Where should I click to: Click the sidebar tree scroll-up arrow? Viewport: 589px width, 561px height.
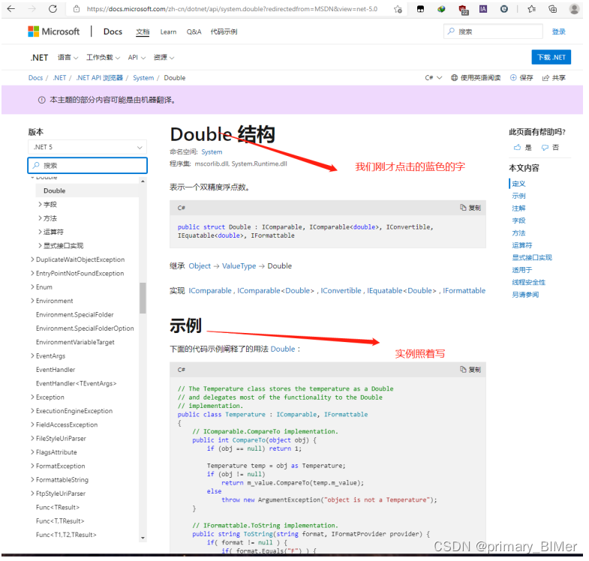tap(143, 181)
